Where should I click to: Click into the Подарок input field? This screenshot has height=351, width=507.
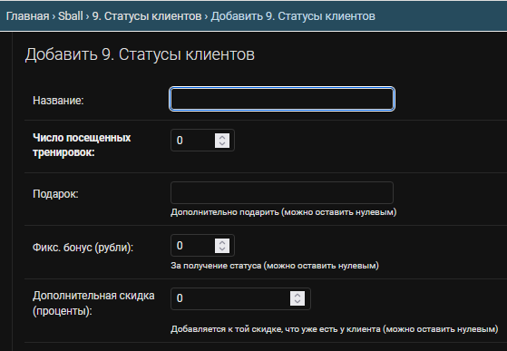pyautogui.click(x=282, y=192)
